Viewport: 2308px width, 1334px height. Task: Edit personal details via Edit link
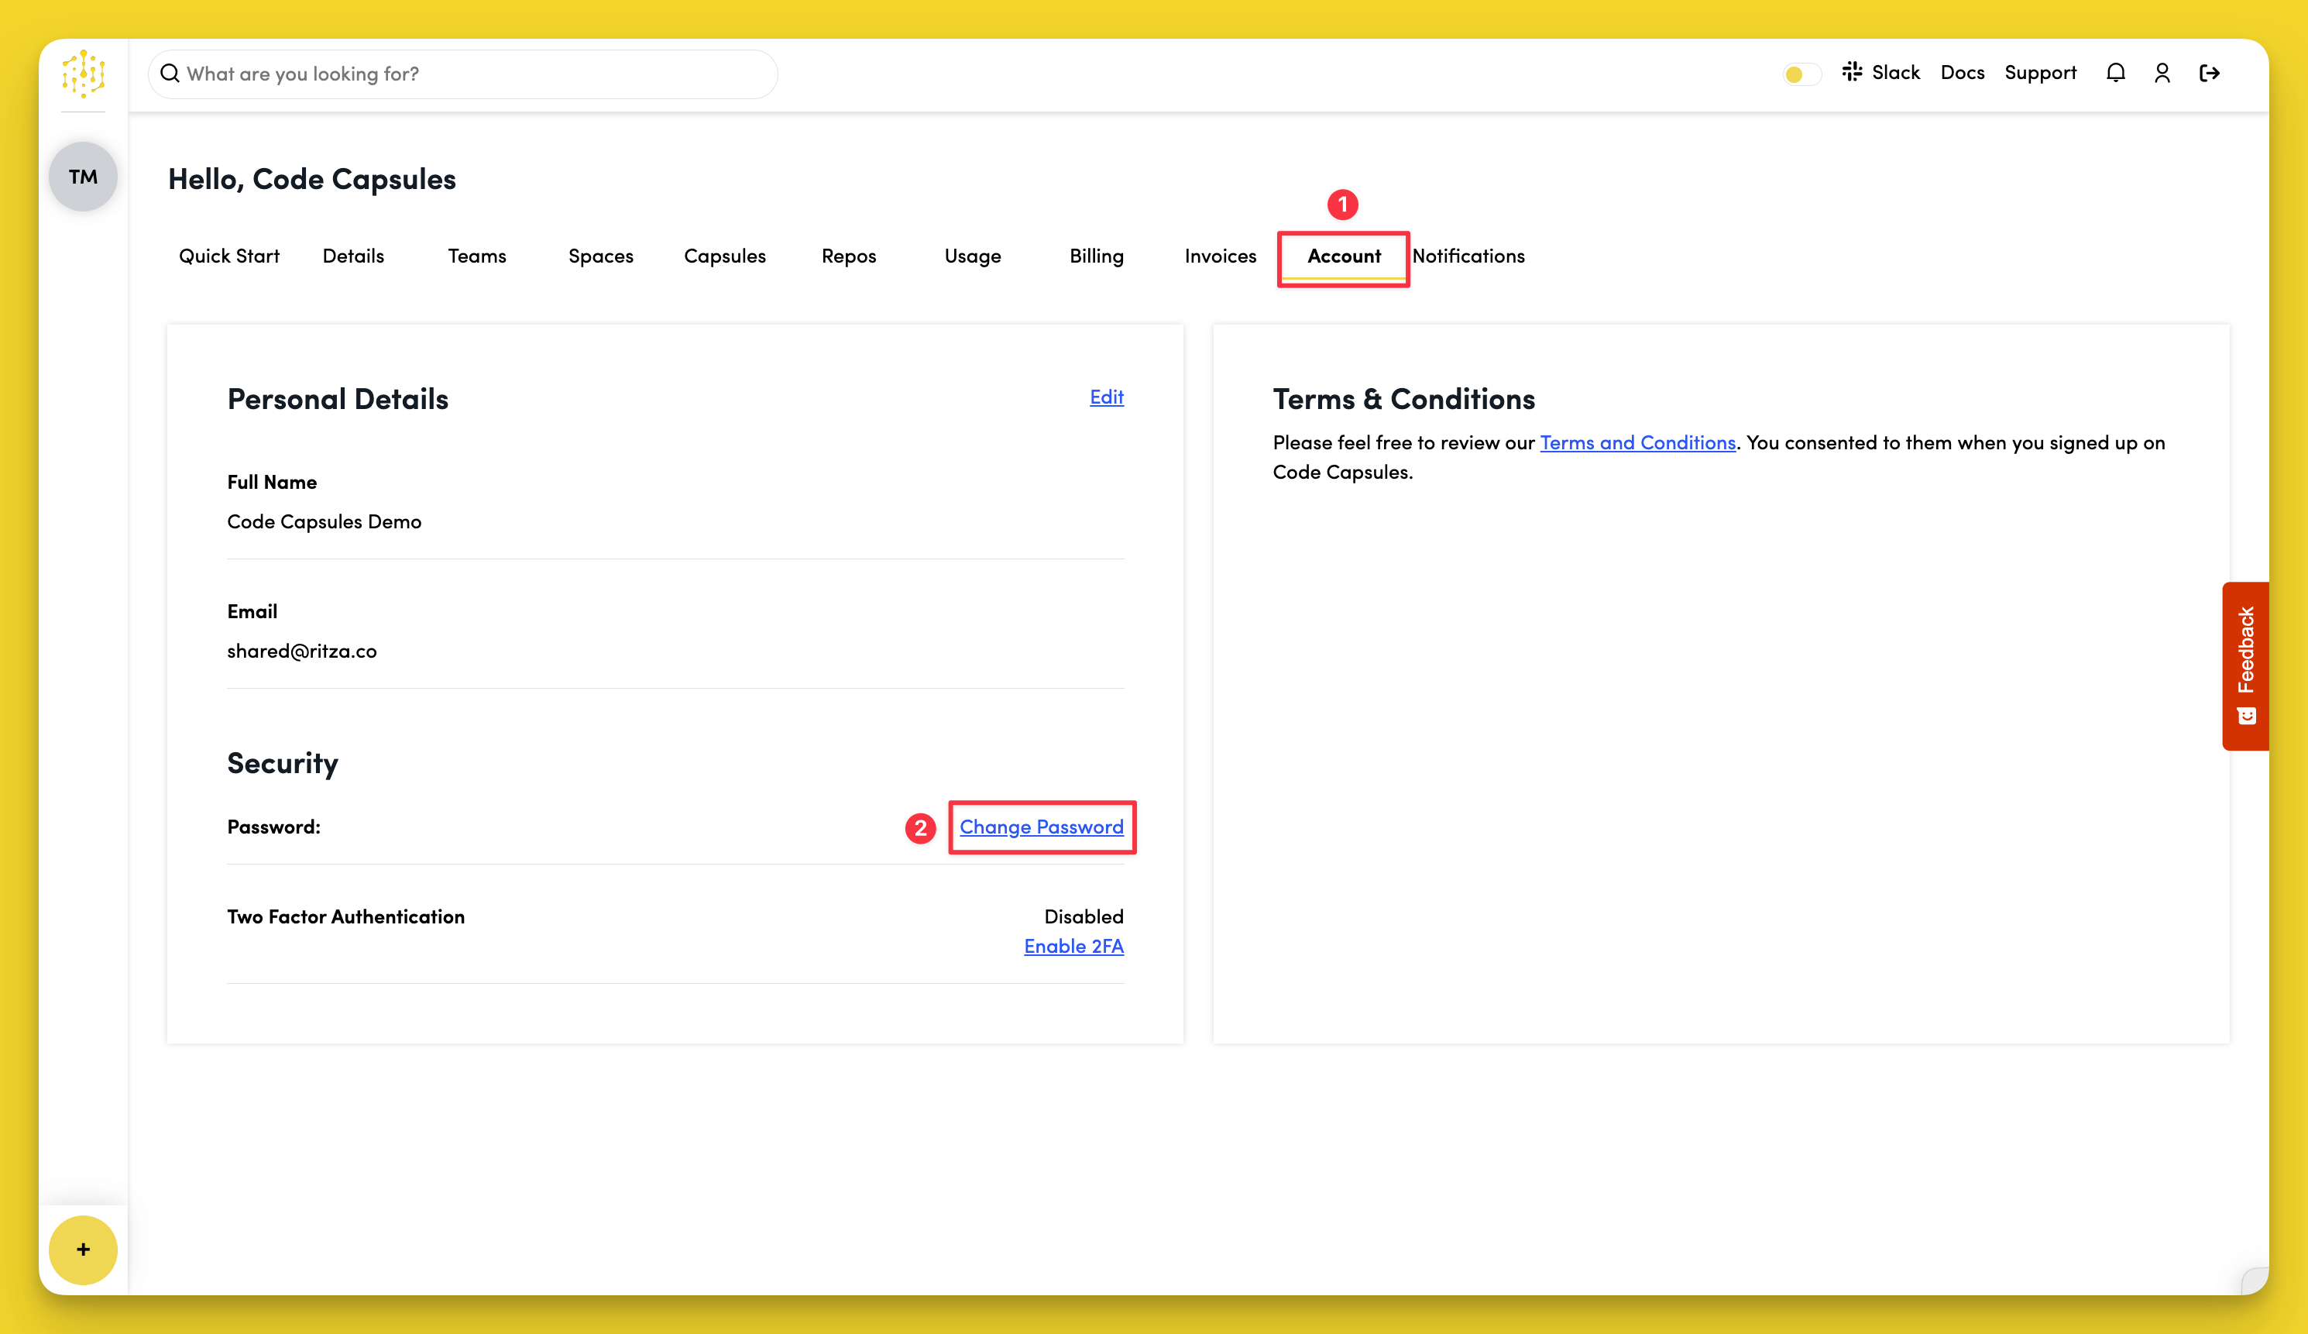(x=1107, y=397)
